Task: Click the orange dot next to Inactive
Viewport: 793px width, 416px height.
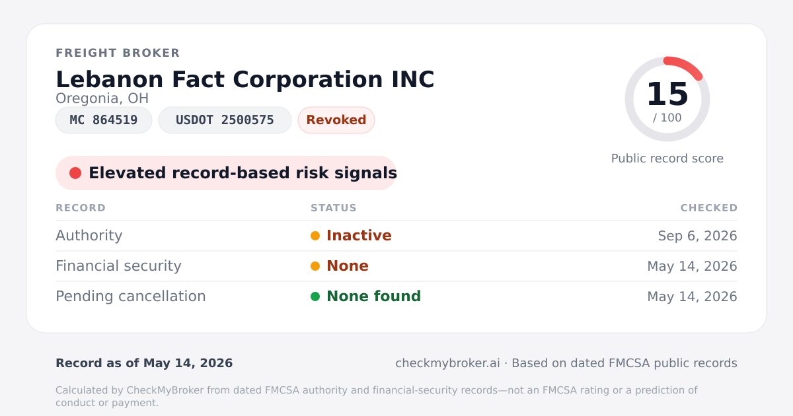Action: coord(315,236)
